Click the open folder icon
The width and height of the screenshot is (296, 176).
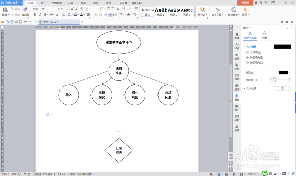2,22
